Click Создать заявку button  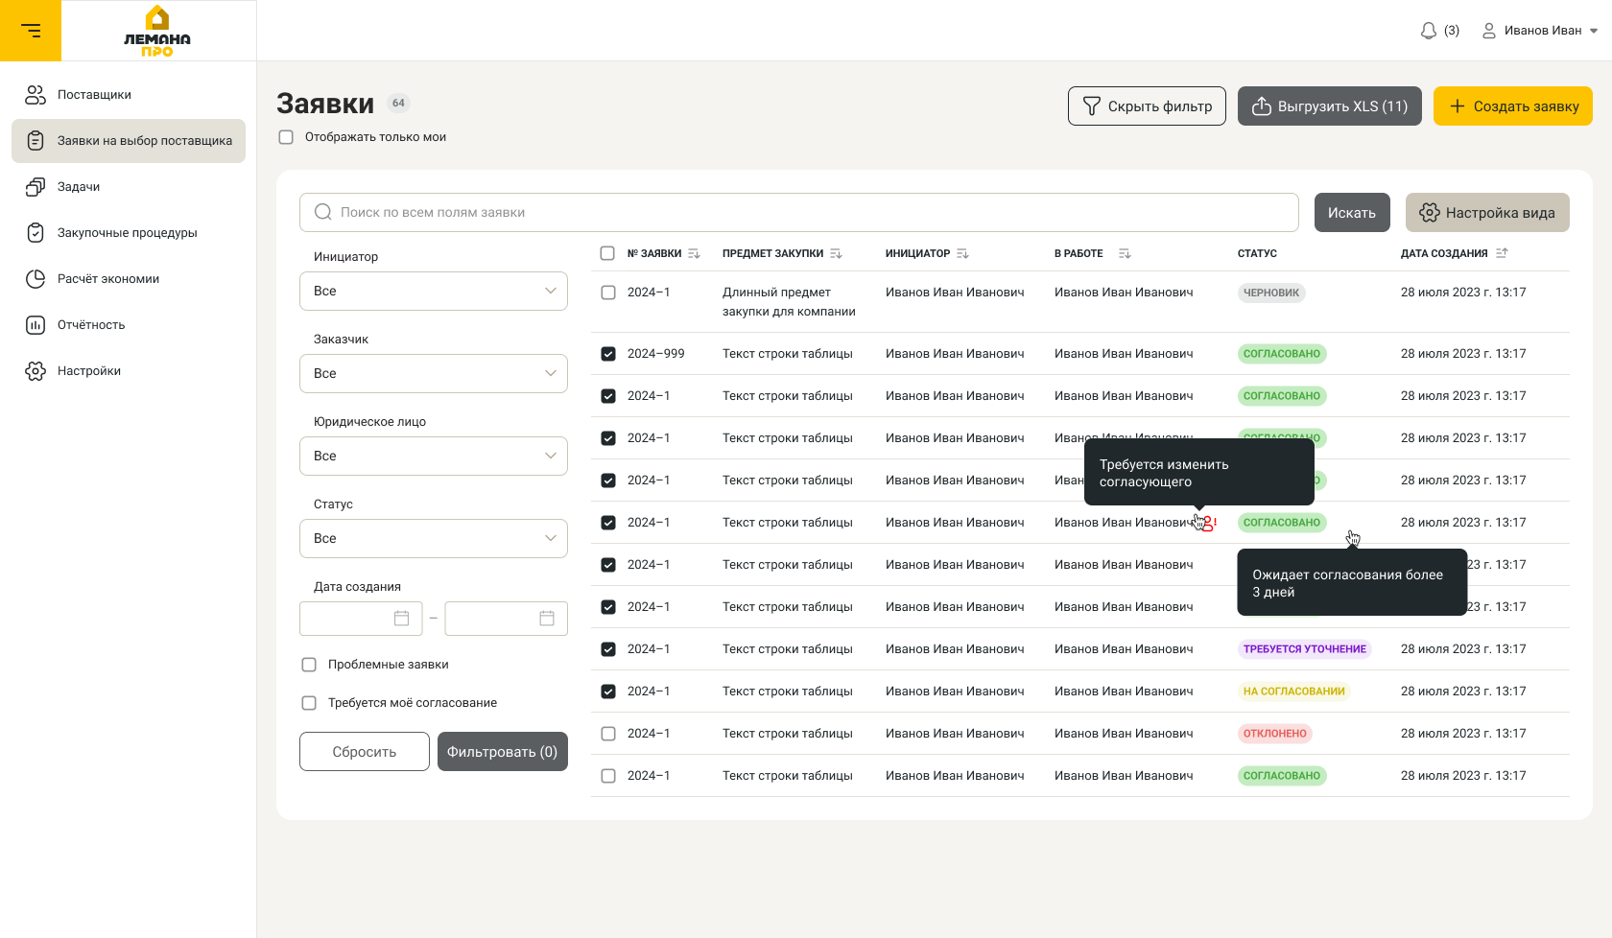pos(1513,106)
